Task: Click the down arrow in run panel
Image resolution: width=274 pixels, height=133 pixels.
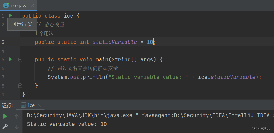Action: point(17,127)
